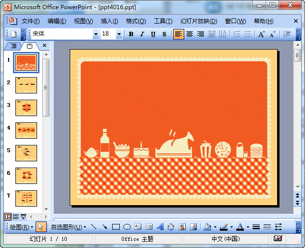Select the Line drawing tool
Viewport: 305px width, 248px height.
pyautogui.click(x=93, y=227)
